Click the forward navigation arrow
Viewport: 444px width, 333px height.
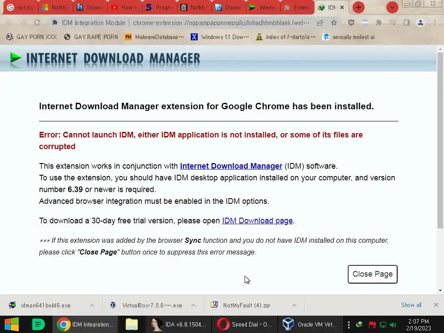click(x=23, y=23)
